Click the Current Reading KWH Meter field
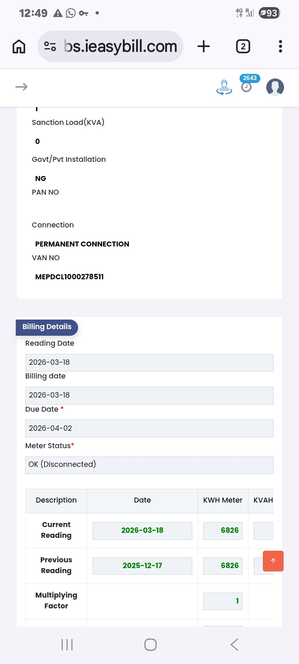 223,531
